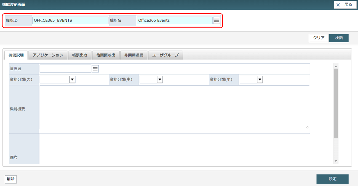Viewport: 358px width, 186px height.
Task: Click the クリア button
Action: (318, 38)
